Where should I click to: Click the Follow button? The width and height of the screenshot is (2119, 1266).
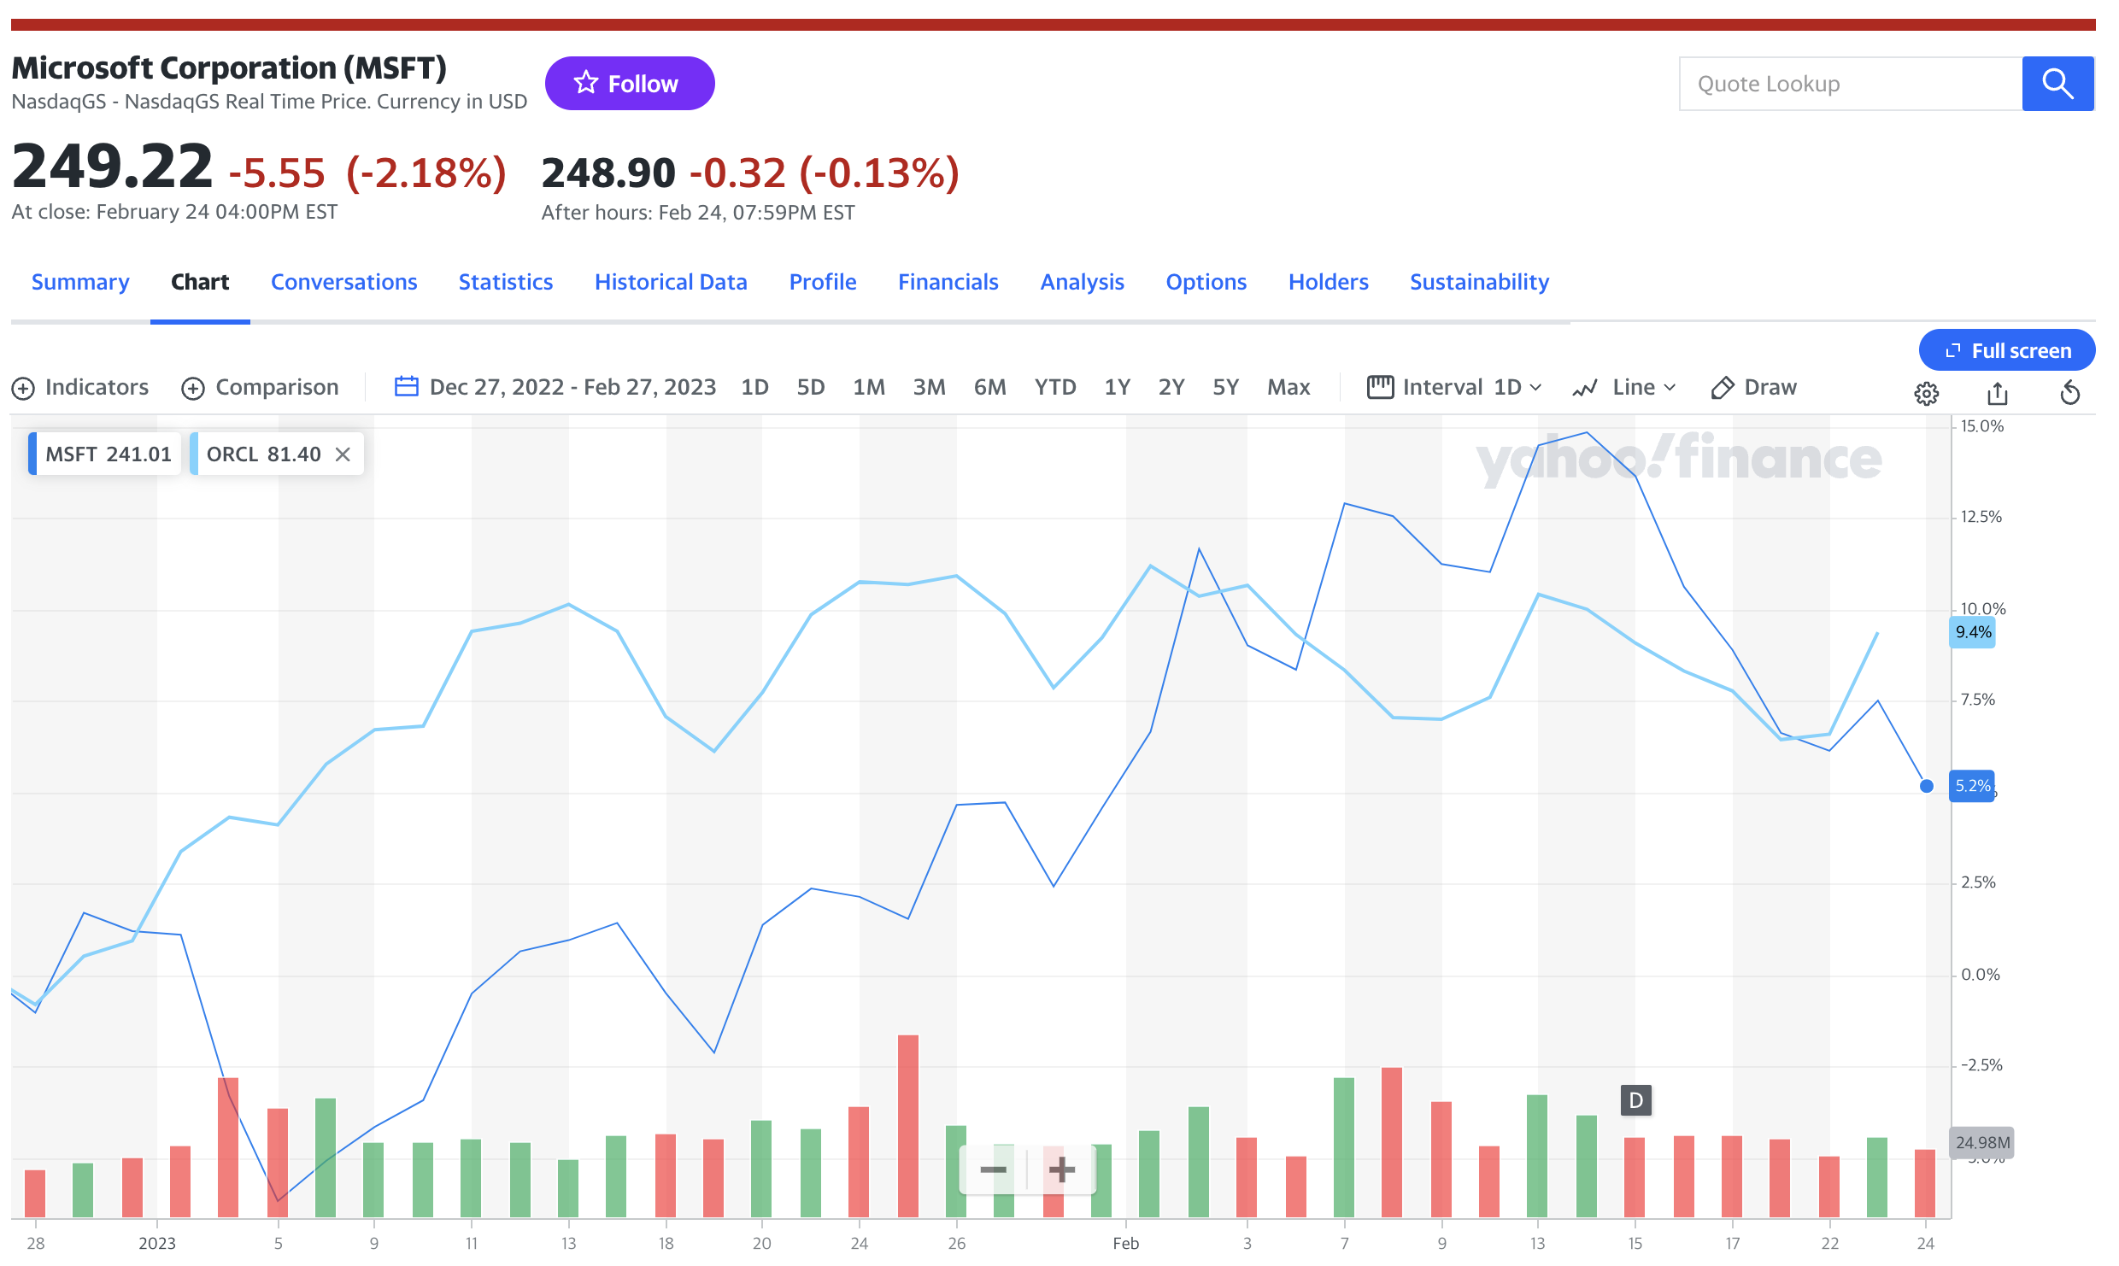(x=630, y=84)
